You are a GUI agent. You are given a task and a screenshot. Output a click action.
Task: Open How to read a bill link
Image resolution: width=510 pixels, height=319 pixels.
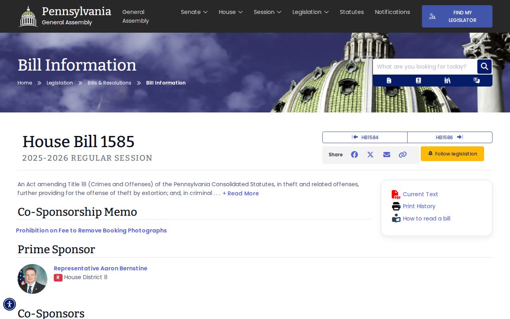pyautogui.click(x=427, y=219)
